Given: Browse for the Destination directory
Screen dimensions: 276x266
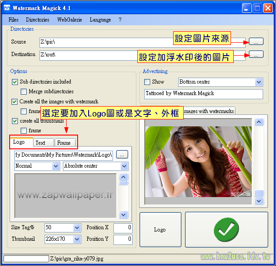Looking at the screenshot, I should click(x=256, y=54).
